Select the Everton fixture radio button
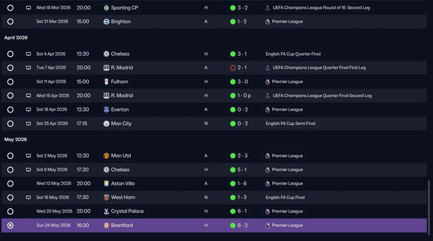433x241 pixels. (x=10, y=110)
